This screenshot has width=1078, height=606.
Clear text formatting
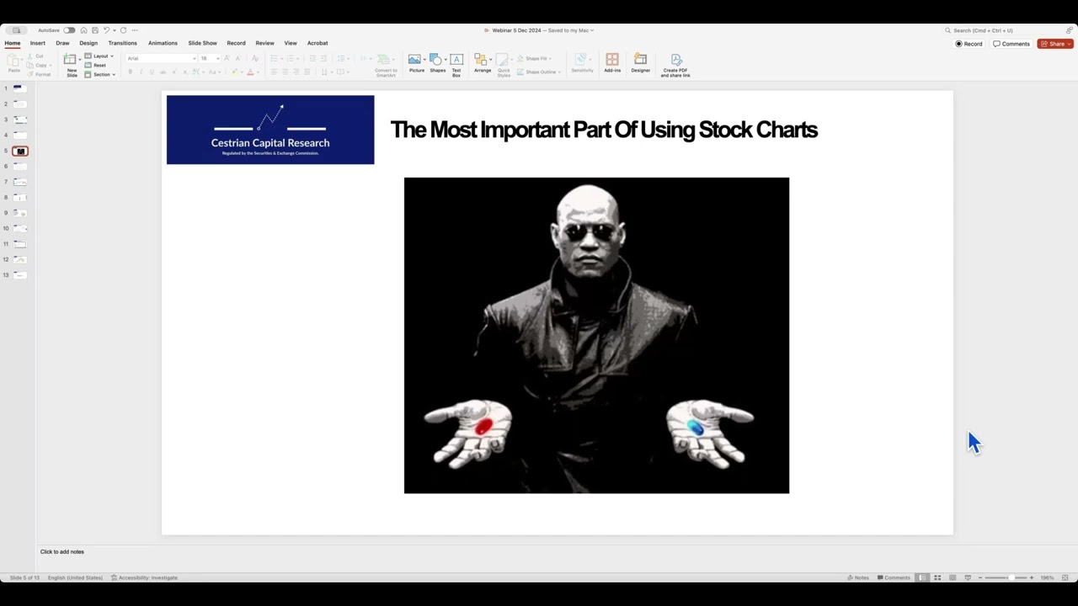pos(253,58)
